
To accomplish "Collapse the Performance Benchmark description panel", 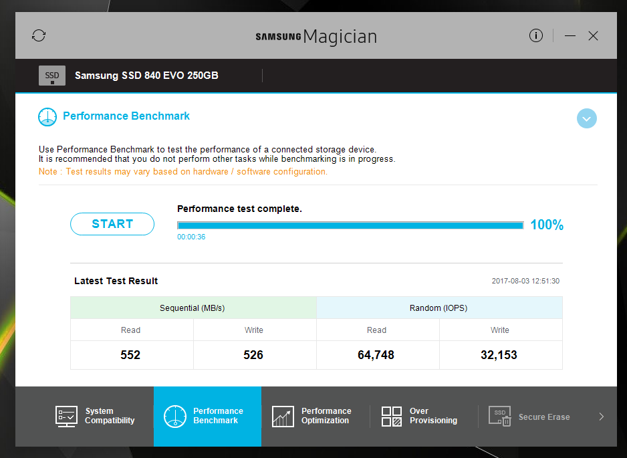I will click(586, 119).
